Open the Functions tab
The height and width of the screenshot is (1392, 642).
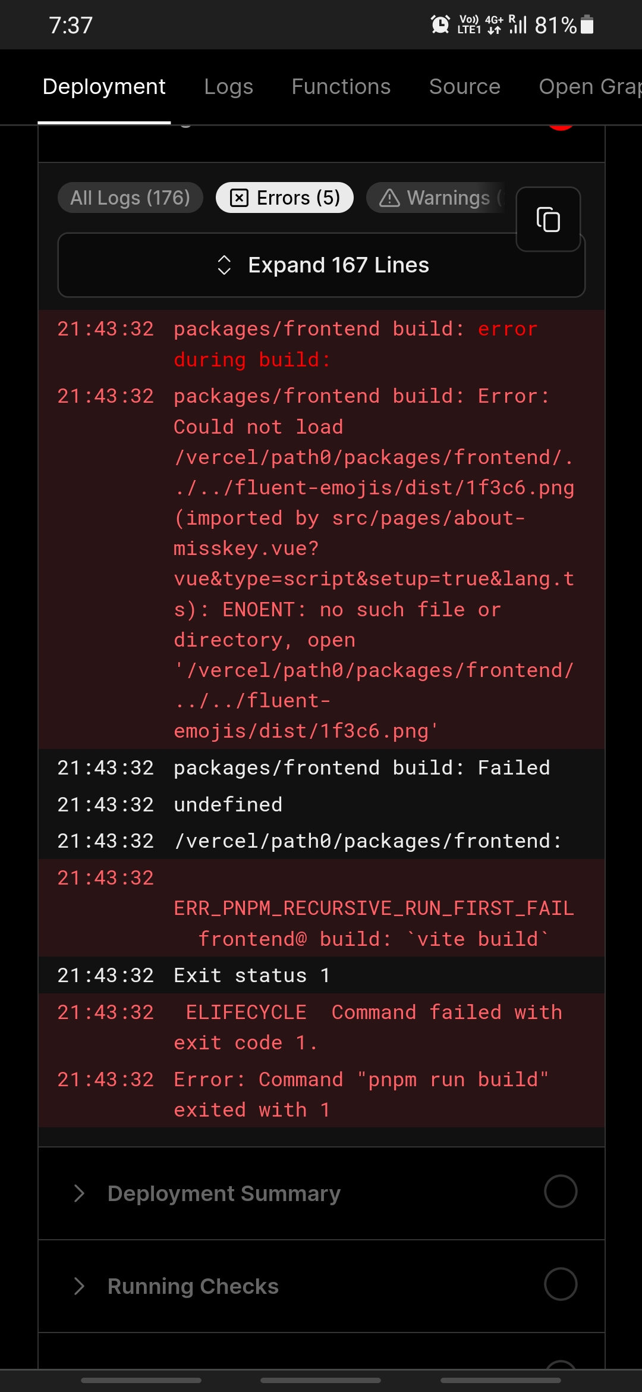[341, 86]
